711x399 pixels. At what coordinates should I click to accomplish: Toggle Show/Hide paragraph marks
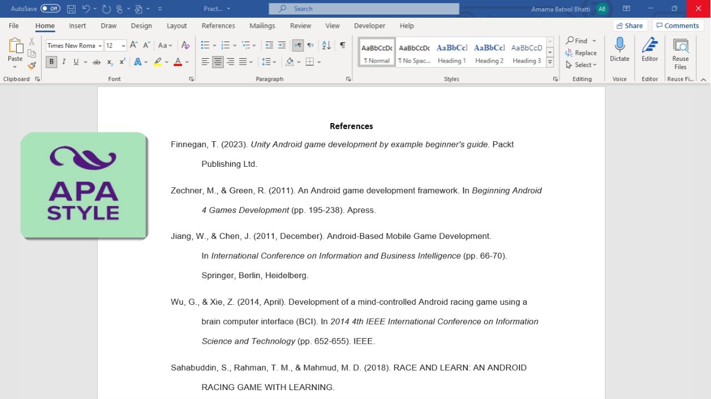click(x=343, y=45)
